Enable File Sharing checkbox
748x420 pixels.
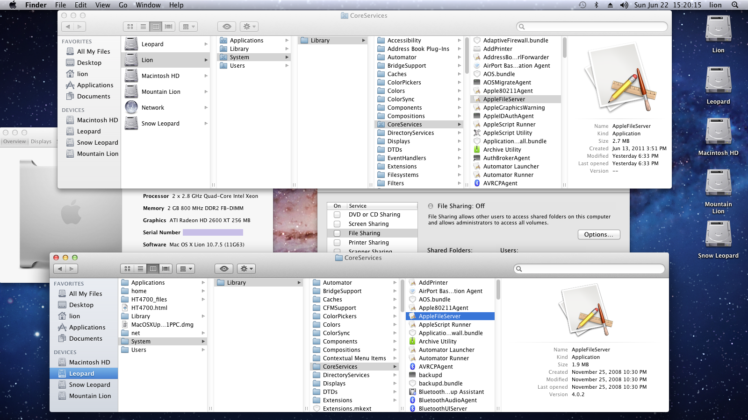point(337,233)
